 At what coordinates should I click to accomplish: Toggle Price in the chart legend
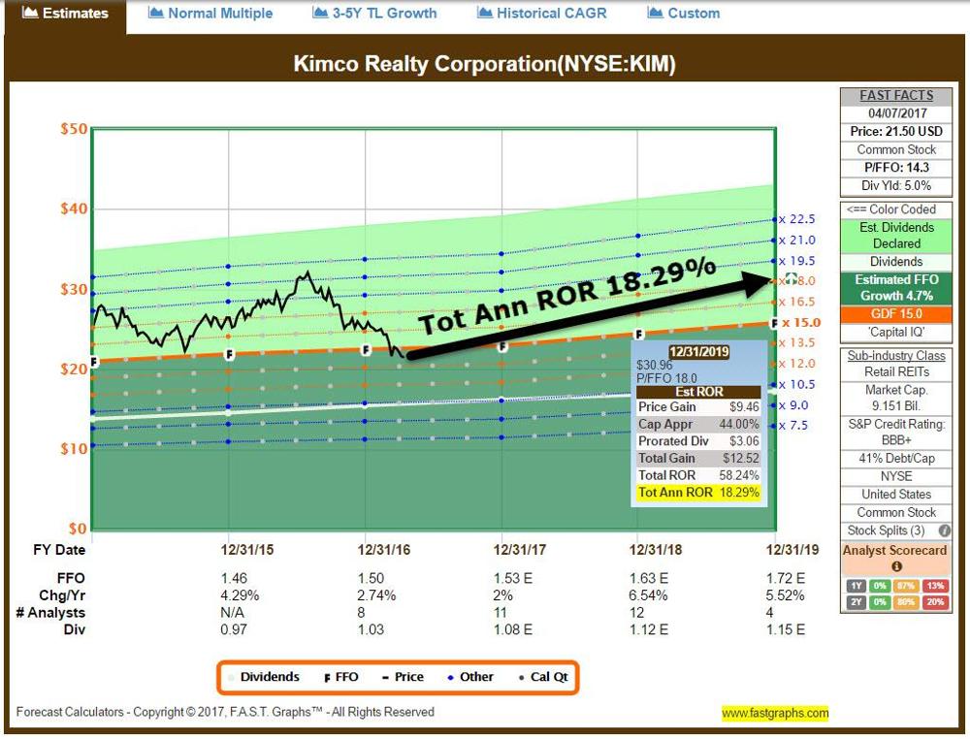403,677
